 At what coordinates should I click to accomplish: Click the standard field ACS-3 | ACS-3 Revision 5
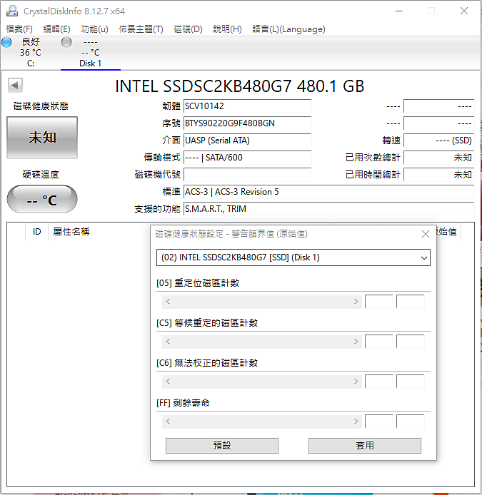tap(328, 192)
